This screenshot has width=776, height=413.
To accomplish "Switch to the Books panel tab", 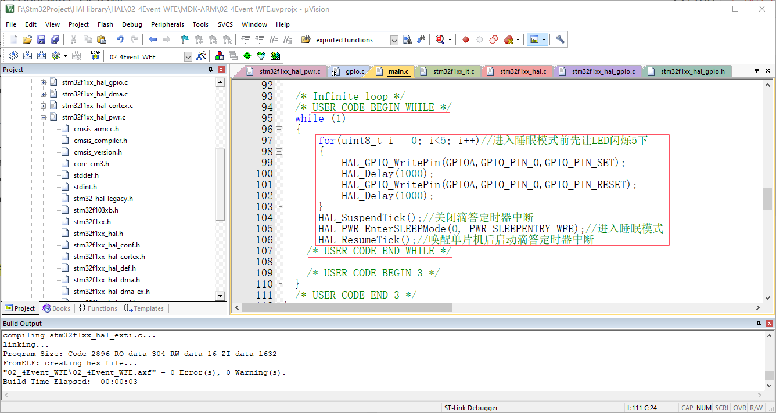I will [56, 308].
